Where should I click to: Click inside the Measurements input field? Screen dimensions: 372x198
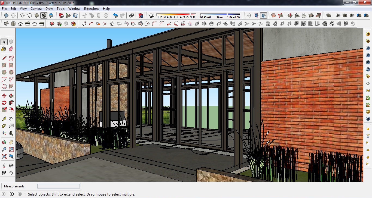[x=58, y=186]
